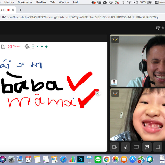Open the Mail app in the Dock
Screen dimensions: 165x165
pyautogui.click(x=20, y=159)
